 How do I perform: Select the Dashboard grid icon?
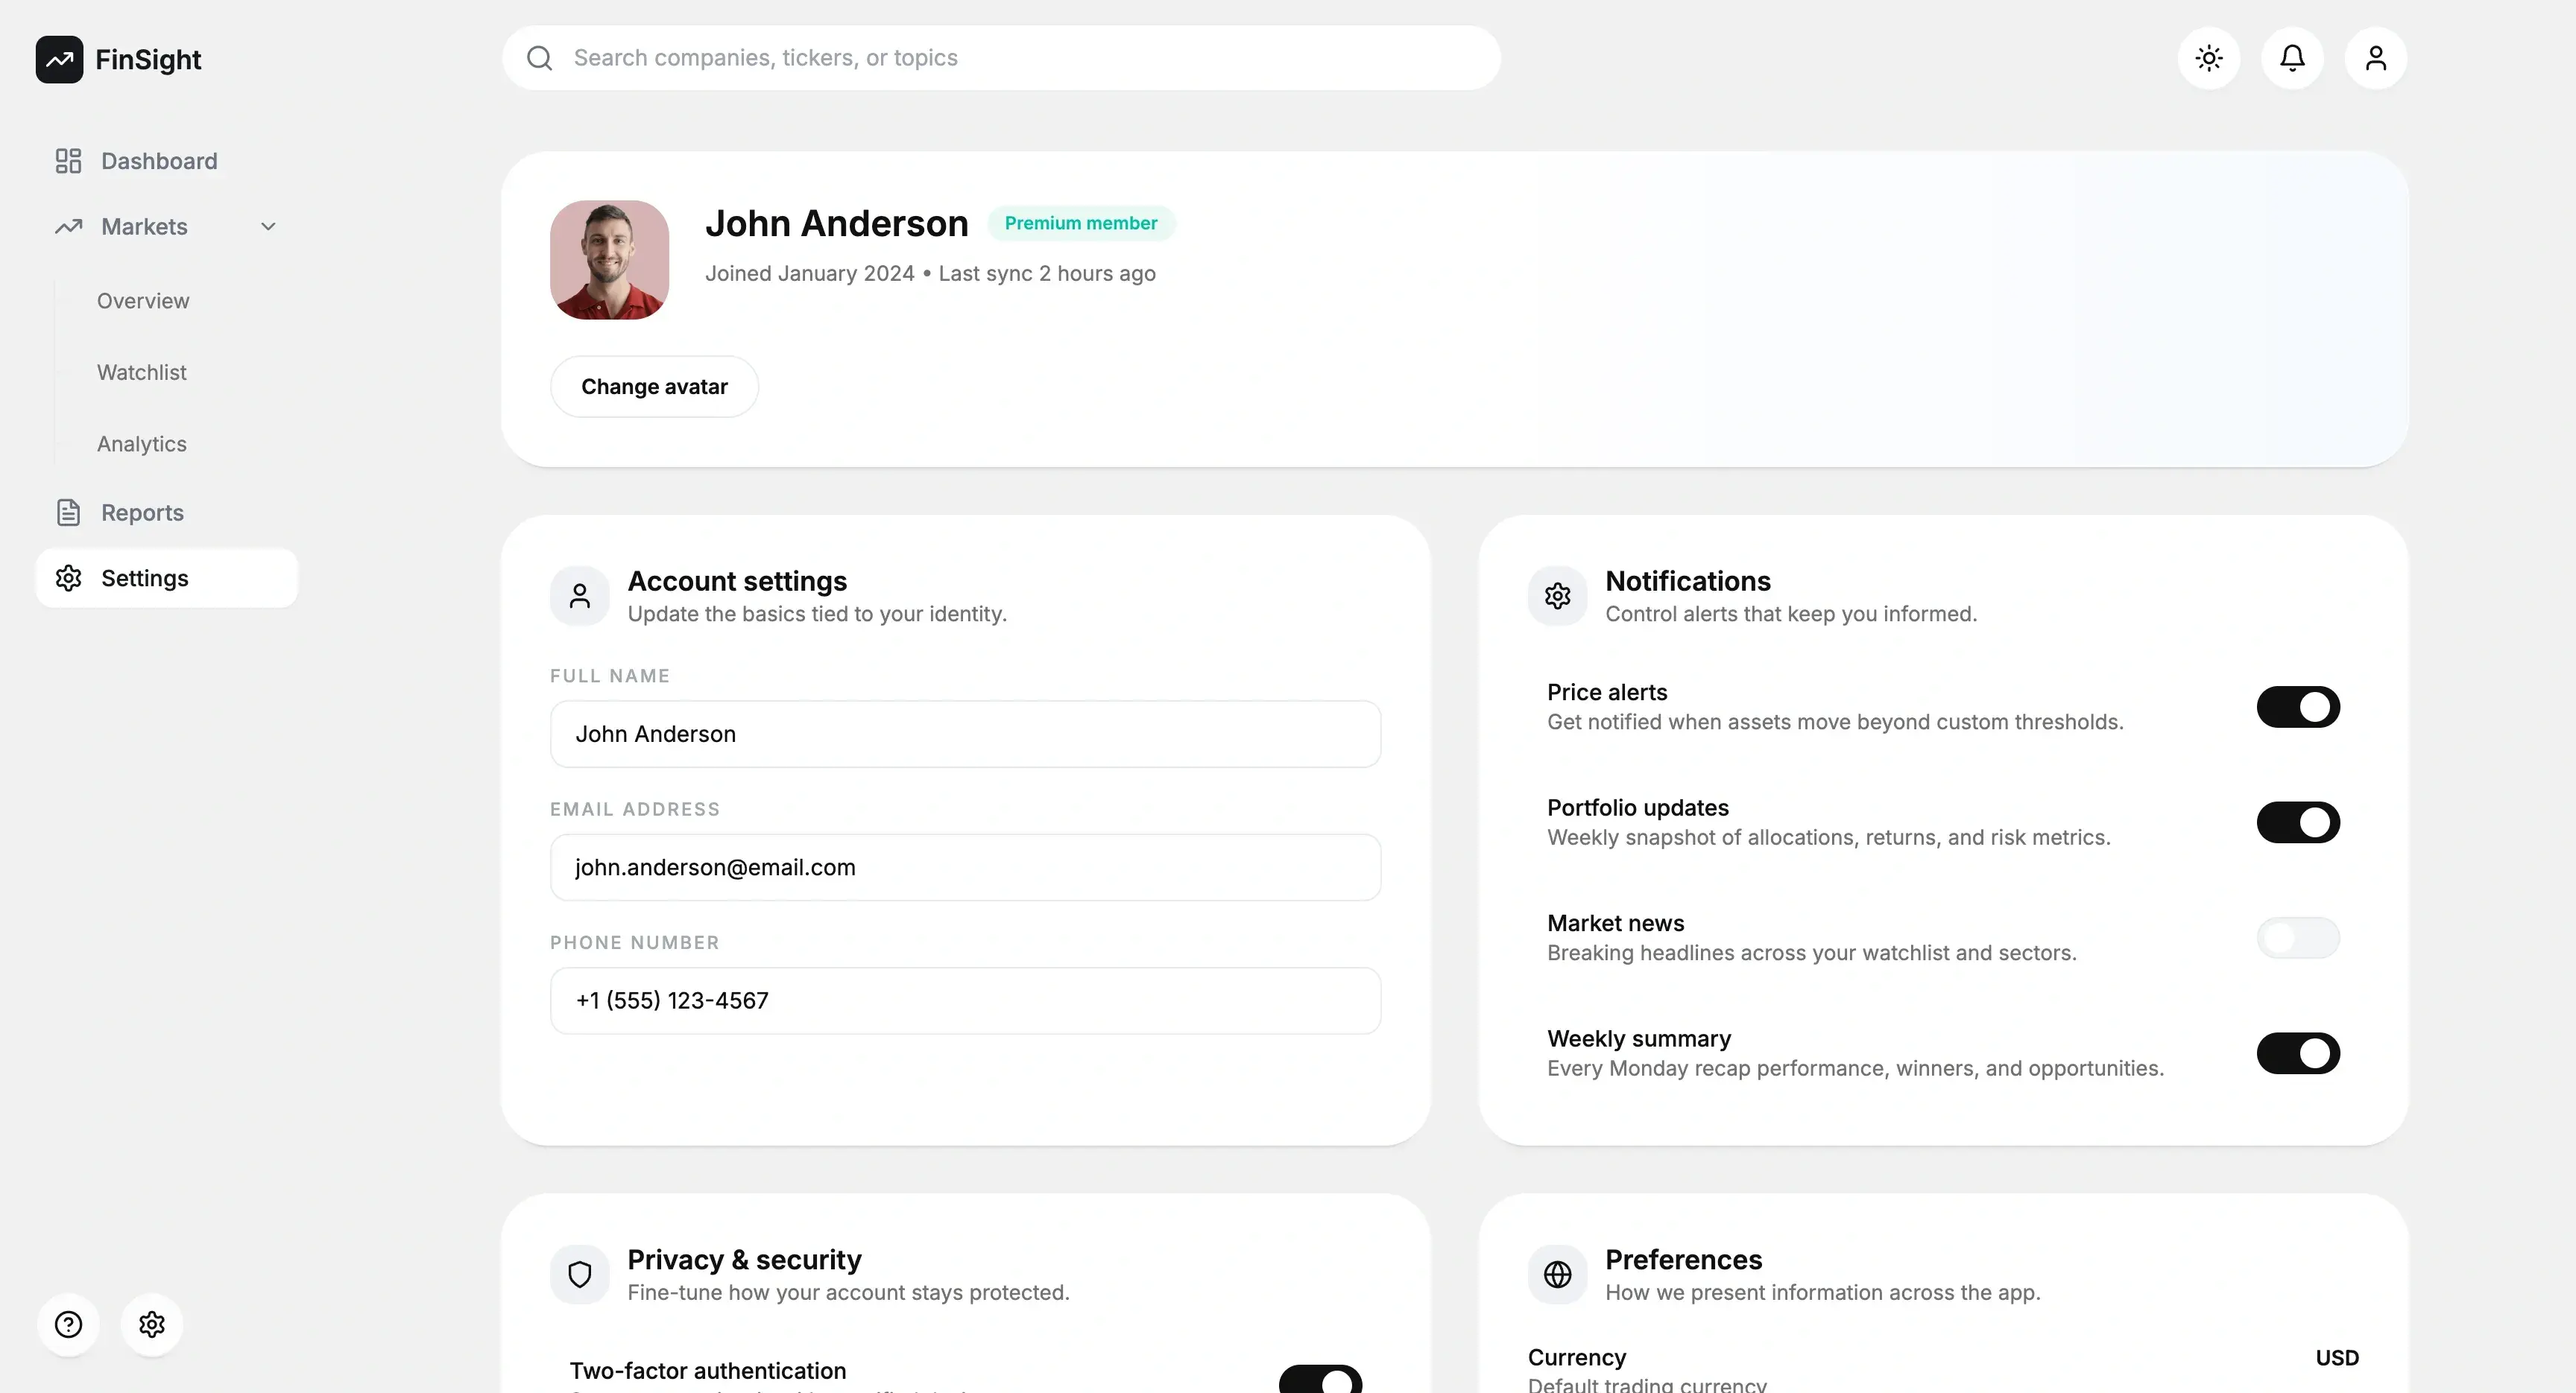[67, 160]
